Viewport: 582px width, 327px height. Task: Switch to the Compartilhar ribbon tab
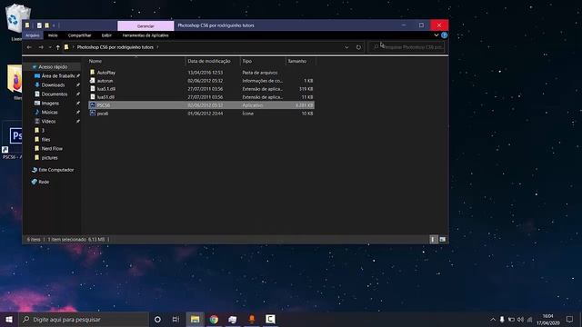(x=79, y=35)
